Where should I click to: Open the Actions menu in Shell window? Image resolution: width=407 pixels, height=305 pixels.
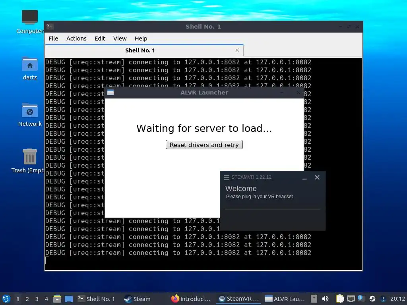76,39
